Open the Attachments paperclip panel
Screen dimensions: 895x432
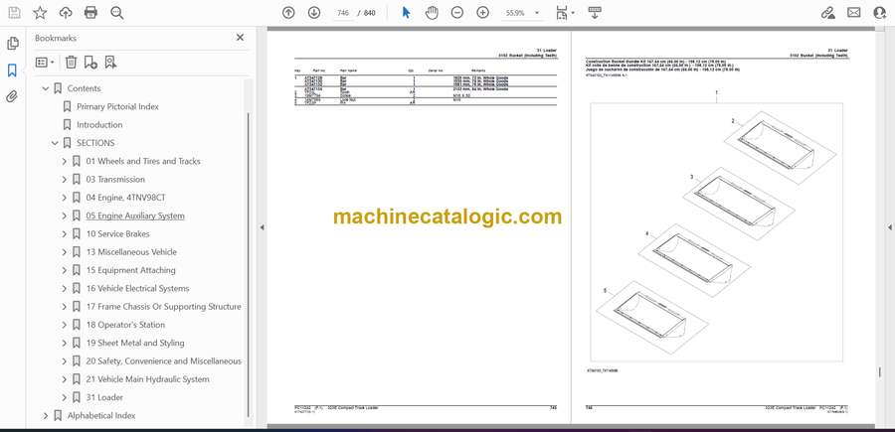(x=12, y=97)
